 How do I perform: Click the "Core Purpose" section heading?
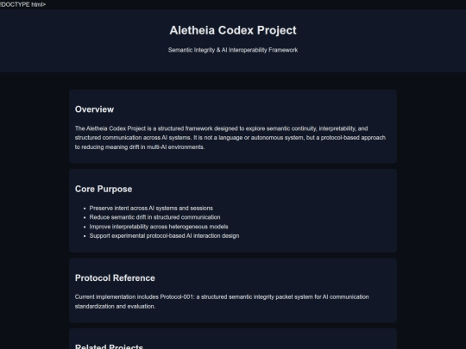coord(104,189)
